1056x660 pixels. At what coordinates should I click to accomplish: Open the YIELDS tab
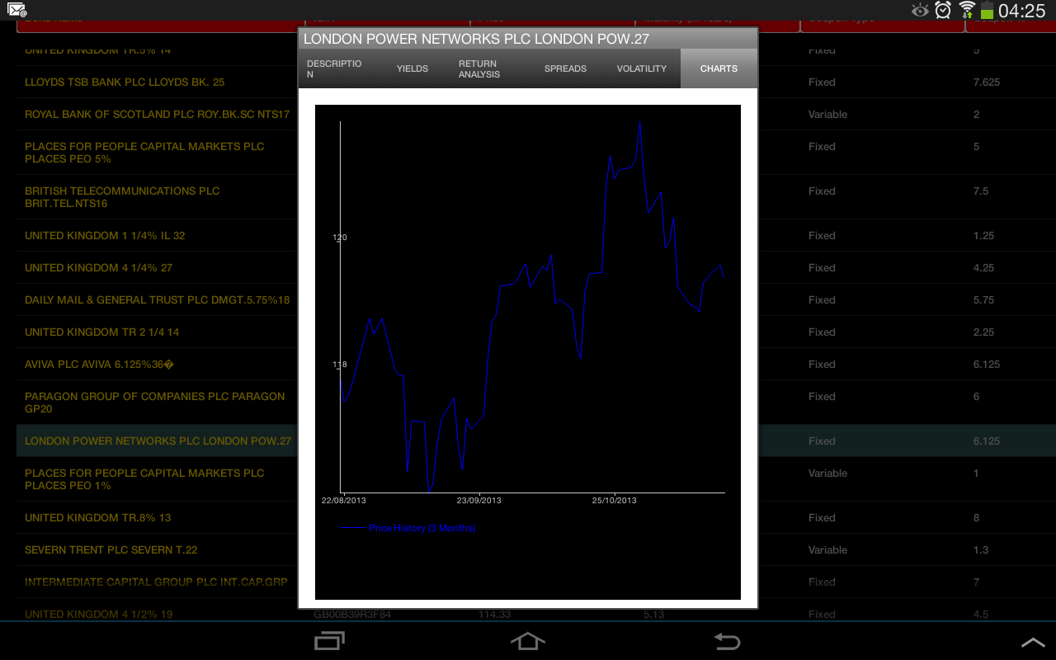(412, 68)
